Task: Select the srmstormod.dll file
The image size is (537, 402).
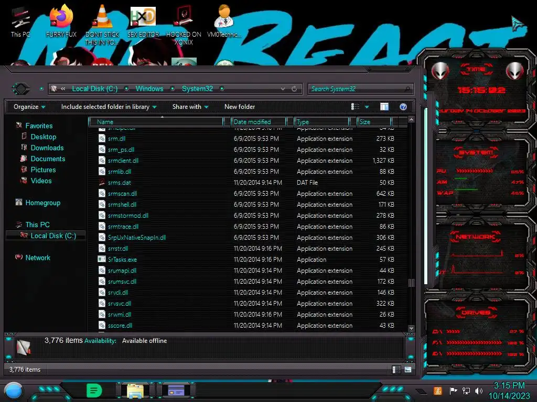Action: pos(128,215)
